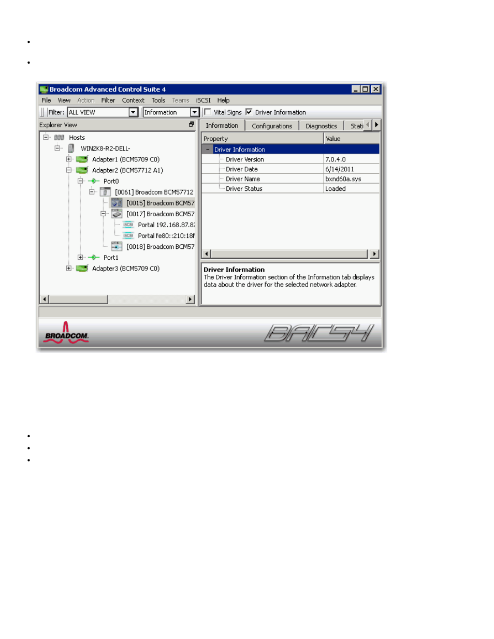Click the property grid scroll-right arrow

pyautogui.click(x=374, y=254)
